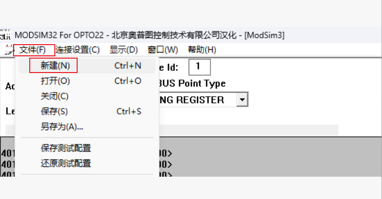The height and width of the screenshot is (199, 382).
Task: Select 打开(O) menu entry
Action: tap(55, 81)
